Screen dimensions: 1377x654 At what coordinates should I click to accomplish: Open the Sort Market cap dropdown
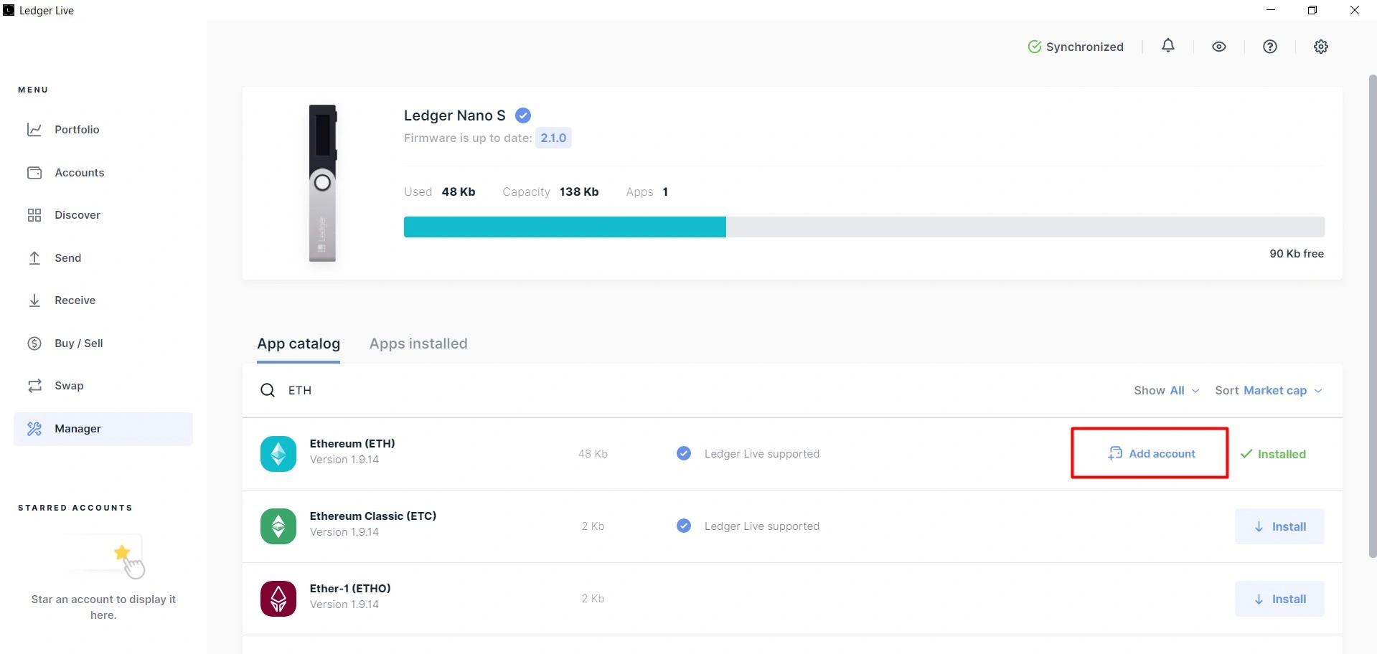1269,390
